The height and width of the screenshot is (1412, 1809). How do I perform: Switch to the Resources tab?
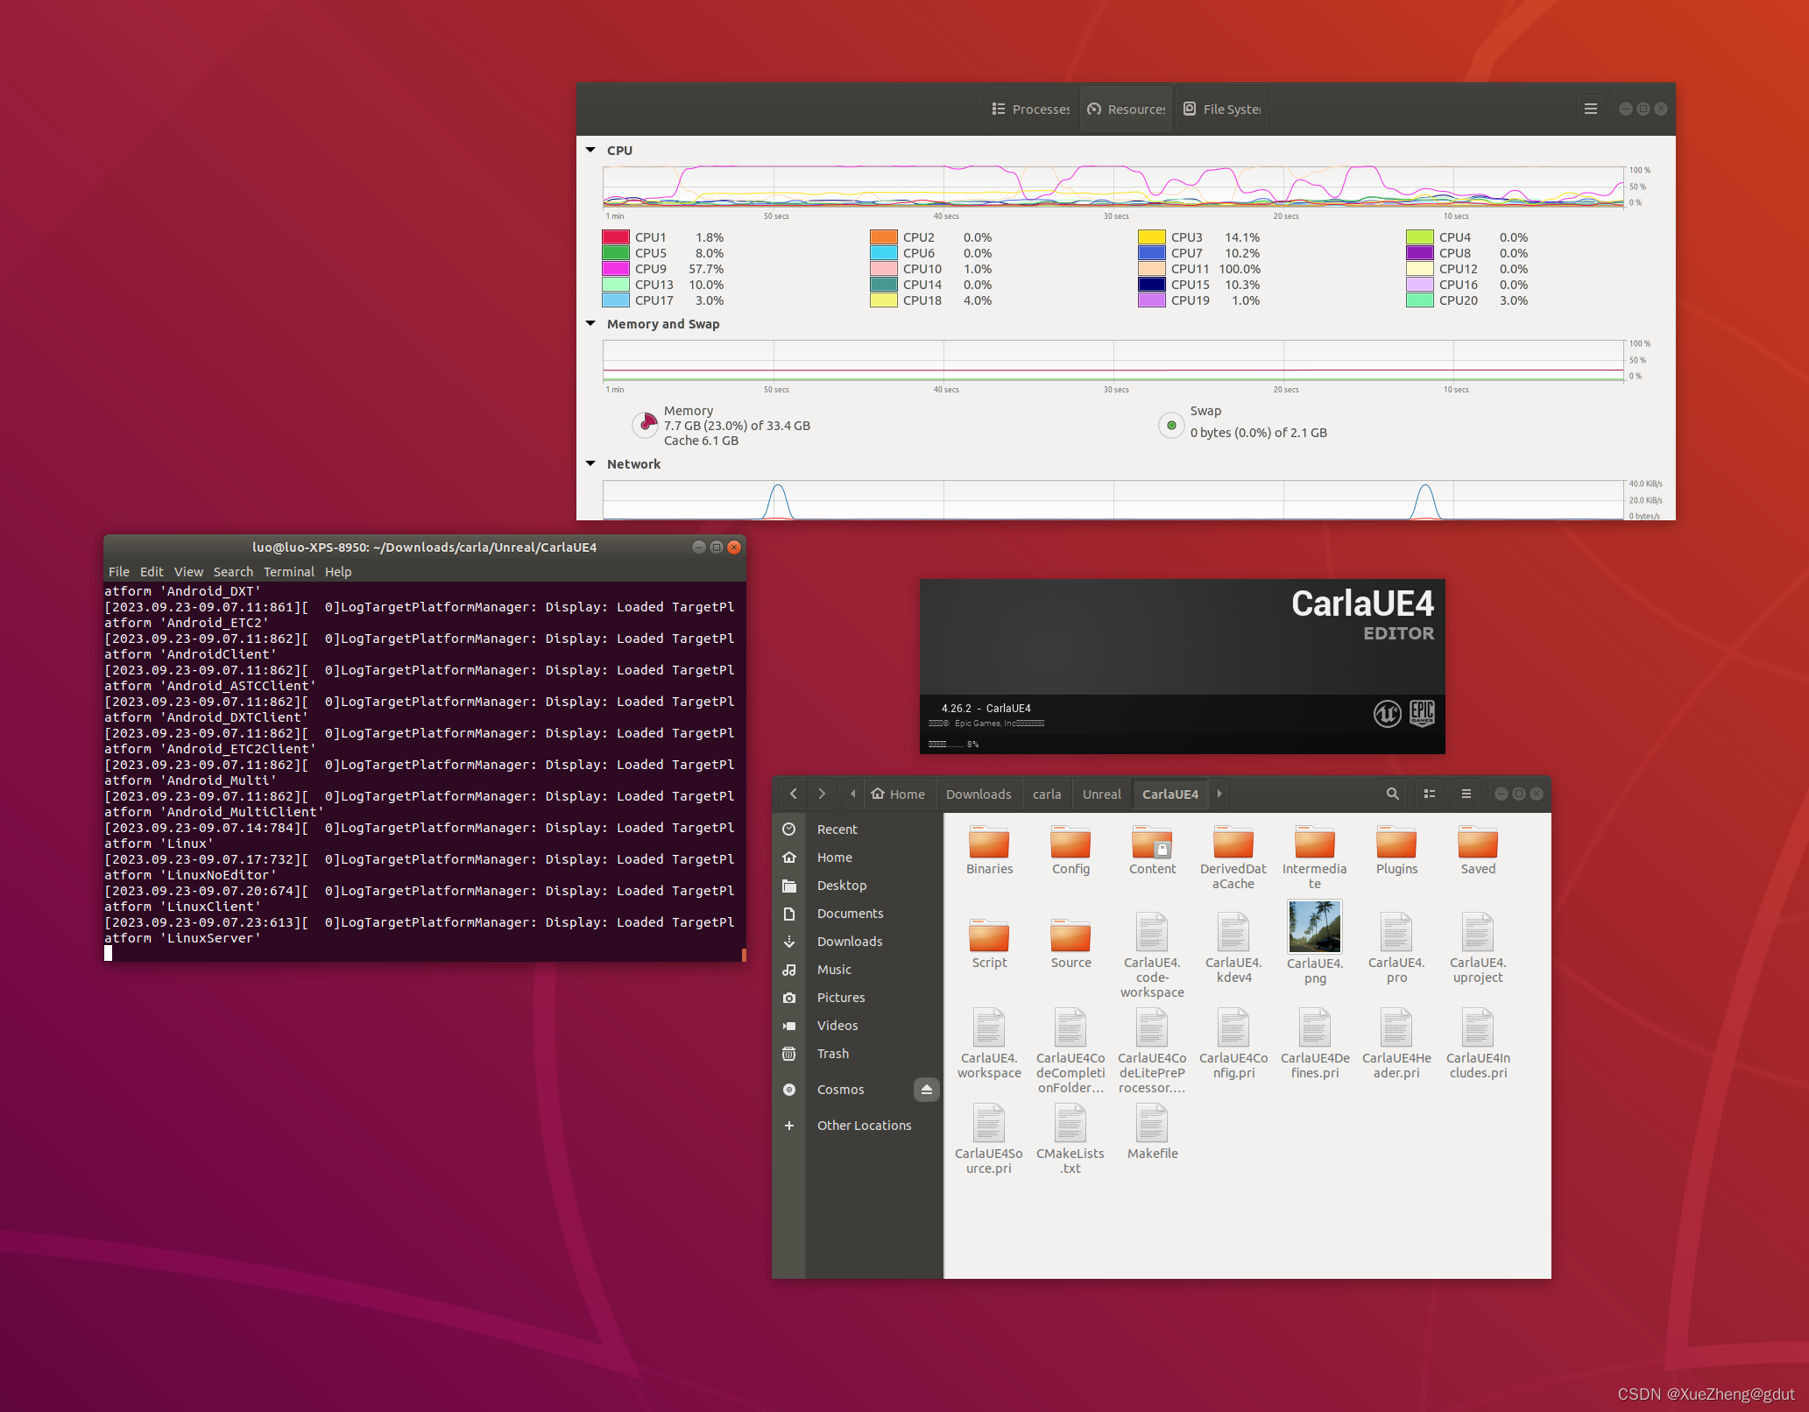(1126, 109)
